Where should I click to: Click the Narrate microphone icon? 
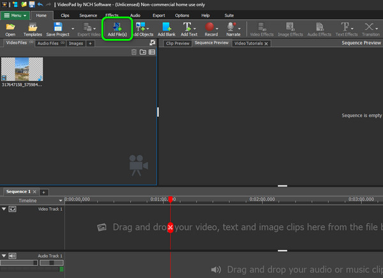point(230,27)
